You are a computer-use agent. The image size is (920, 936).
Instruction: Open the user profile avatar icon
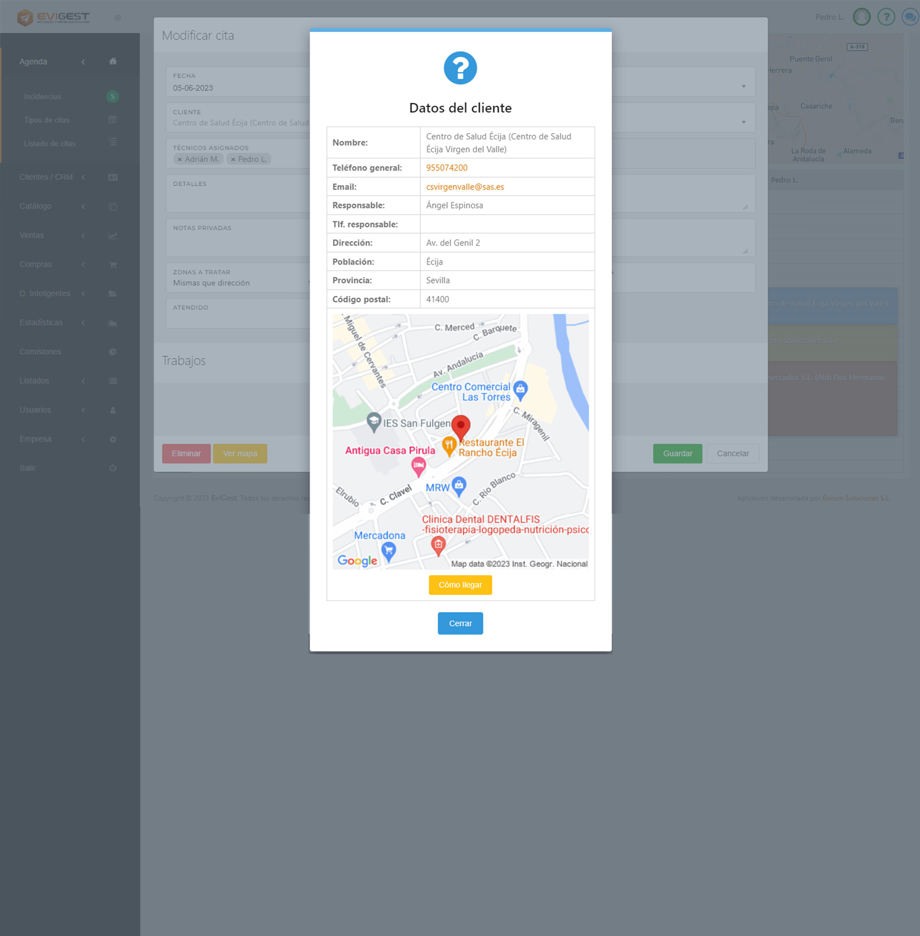click(862, 17)
